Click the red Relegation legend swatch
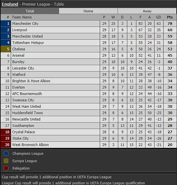This screenshot has height=185, width=177. [x=6, y=168]
